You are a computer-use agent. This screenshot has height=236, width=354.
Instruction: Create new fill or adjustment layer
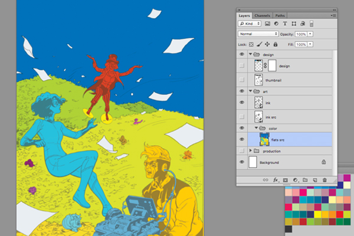[x=296, y=180]
